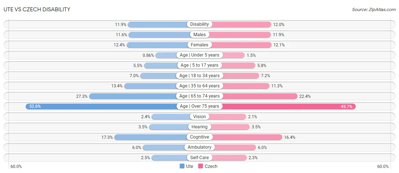Click the Age | Under 5 years label
399x173 pixels.
click(x=199, y=55)
